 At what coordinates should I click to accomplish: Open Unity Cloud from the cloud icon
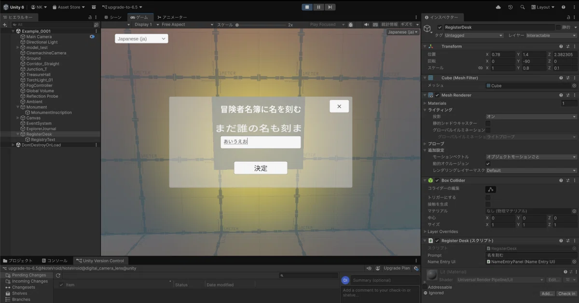[498, 7]
